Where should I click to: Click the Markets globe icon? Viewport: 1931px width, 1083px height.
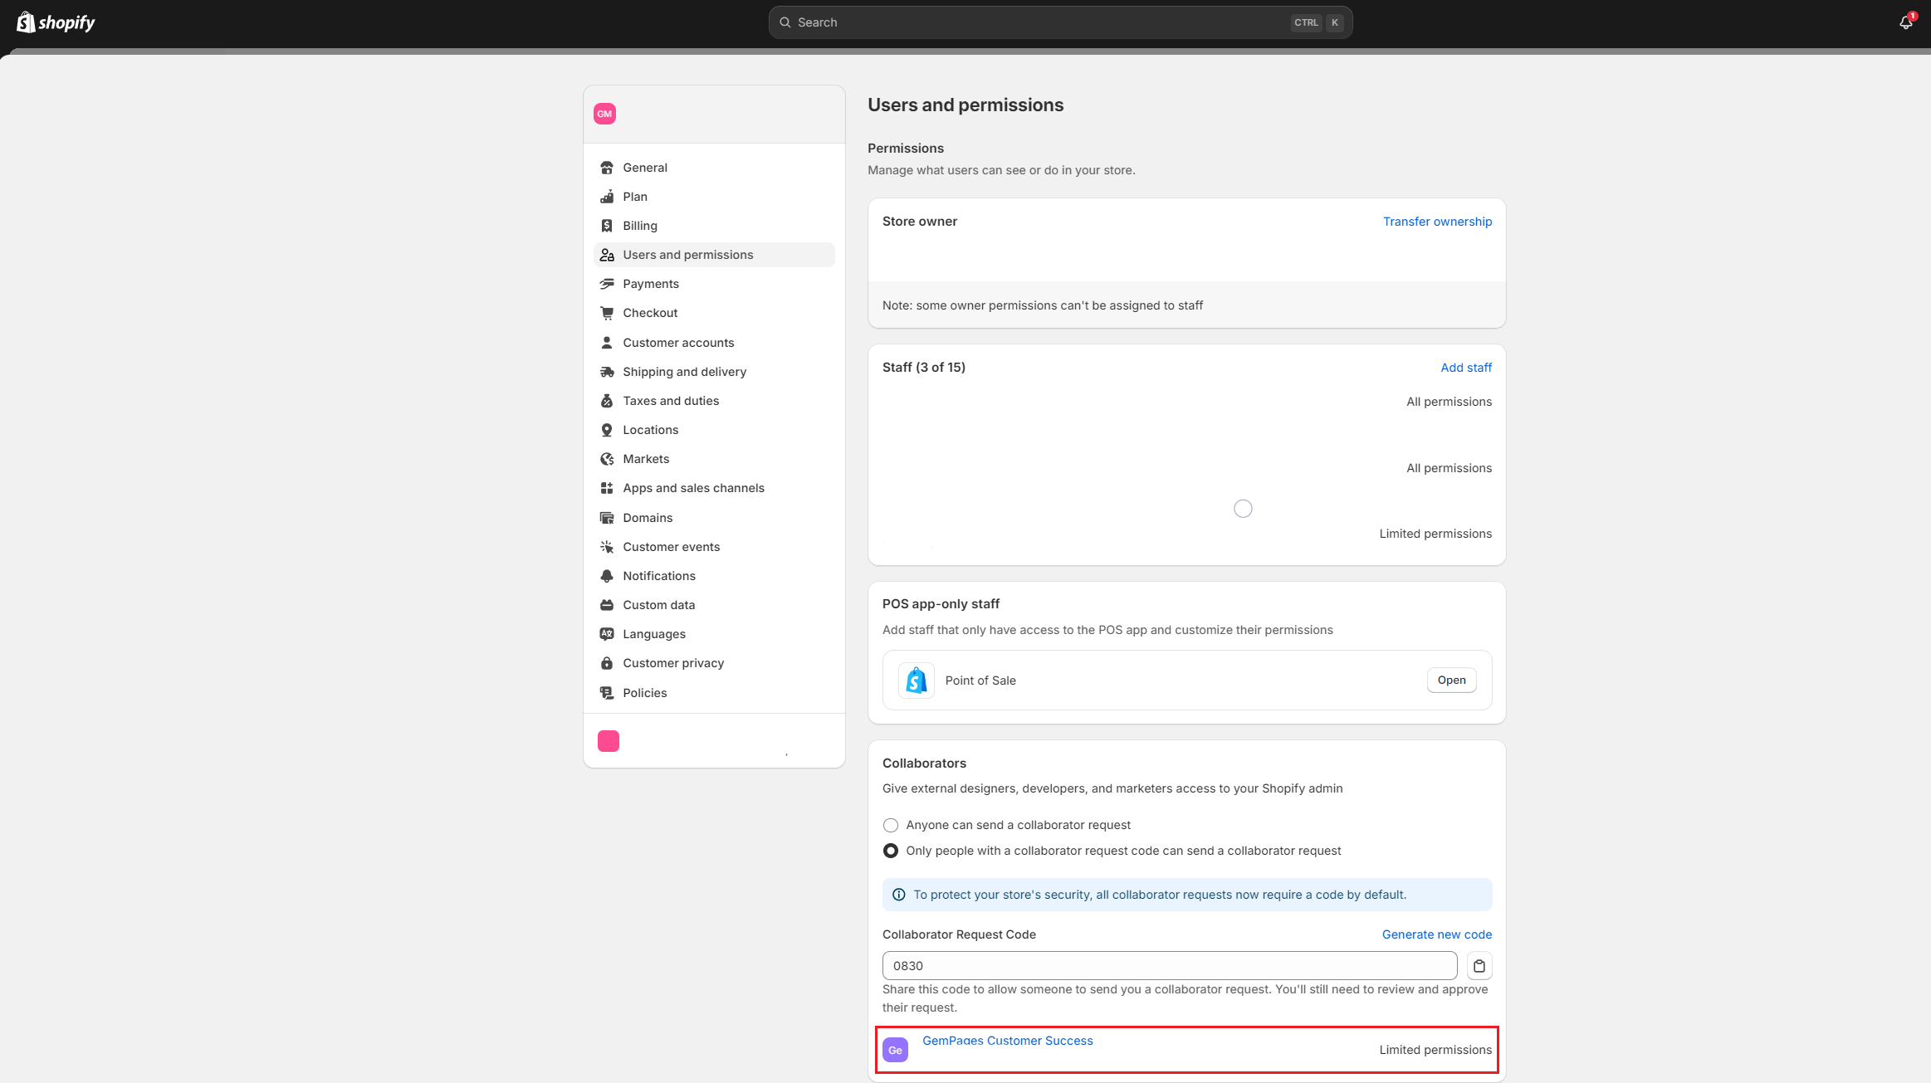(608, 458)
